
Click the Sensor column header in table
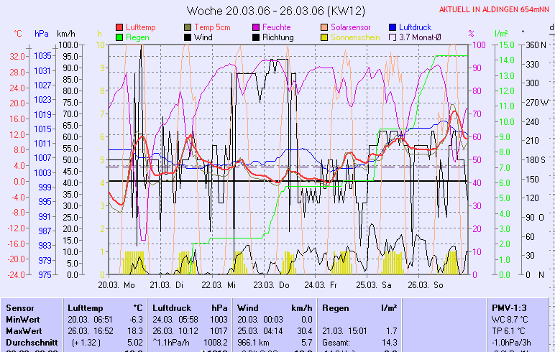pyautogui.click(x=19, y=307)
